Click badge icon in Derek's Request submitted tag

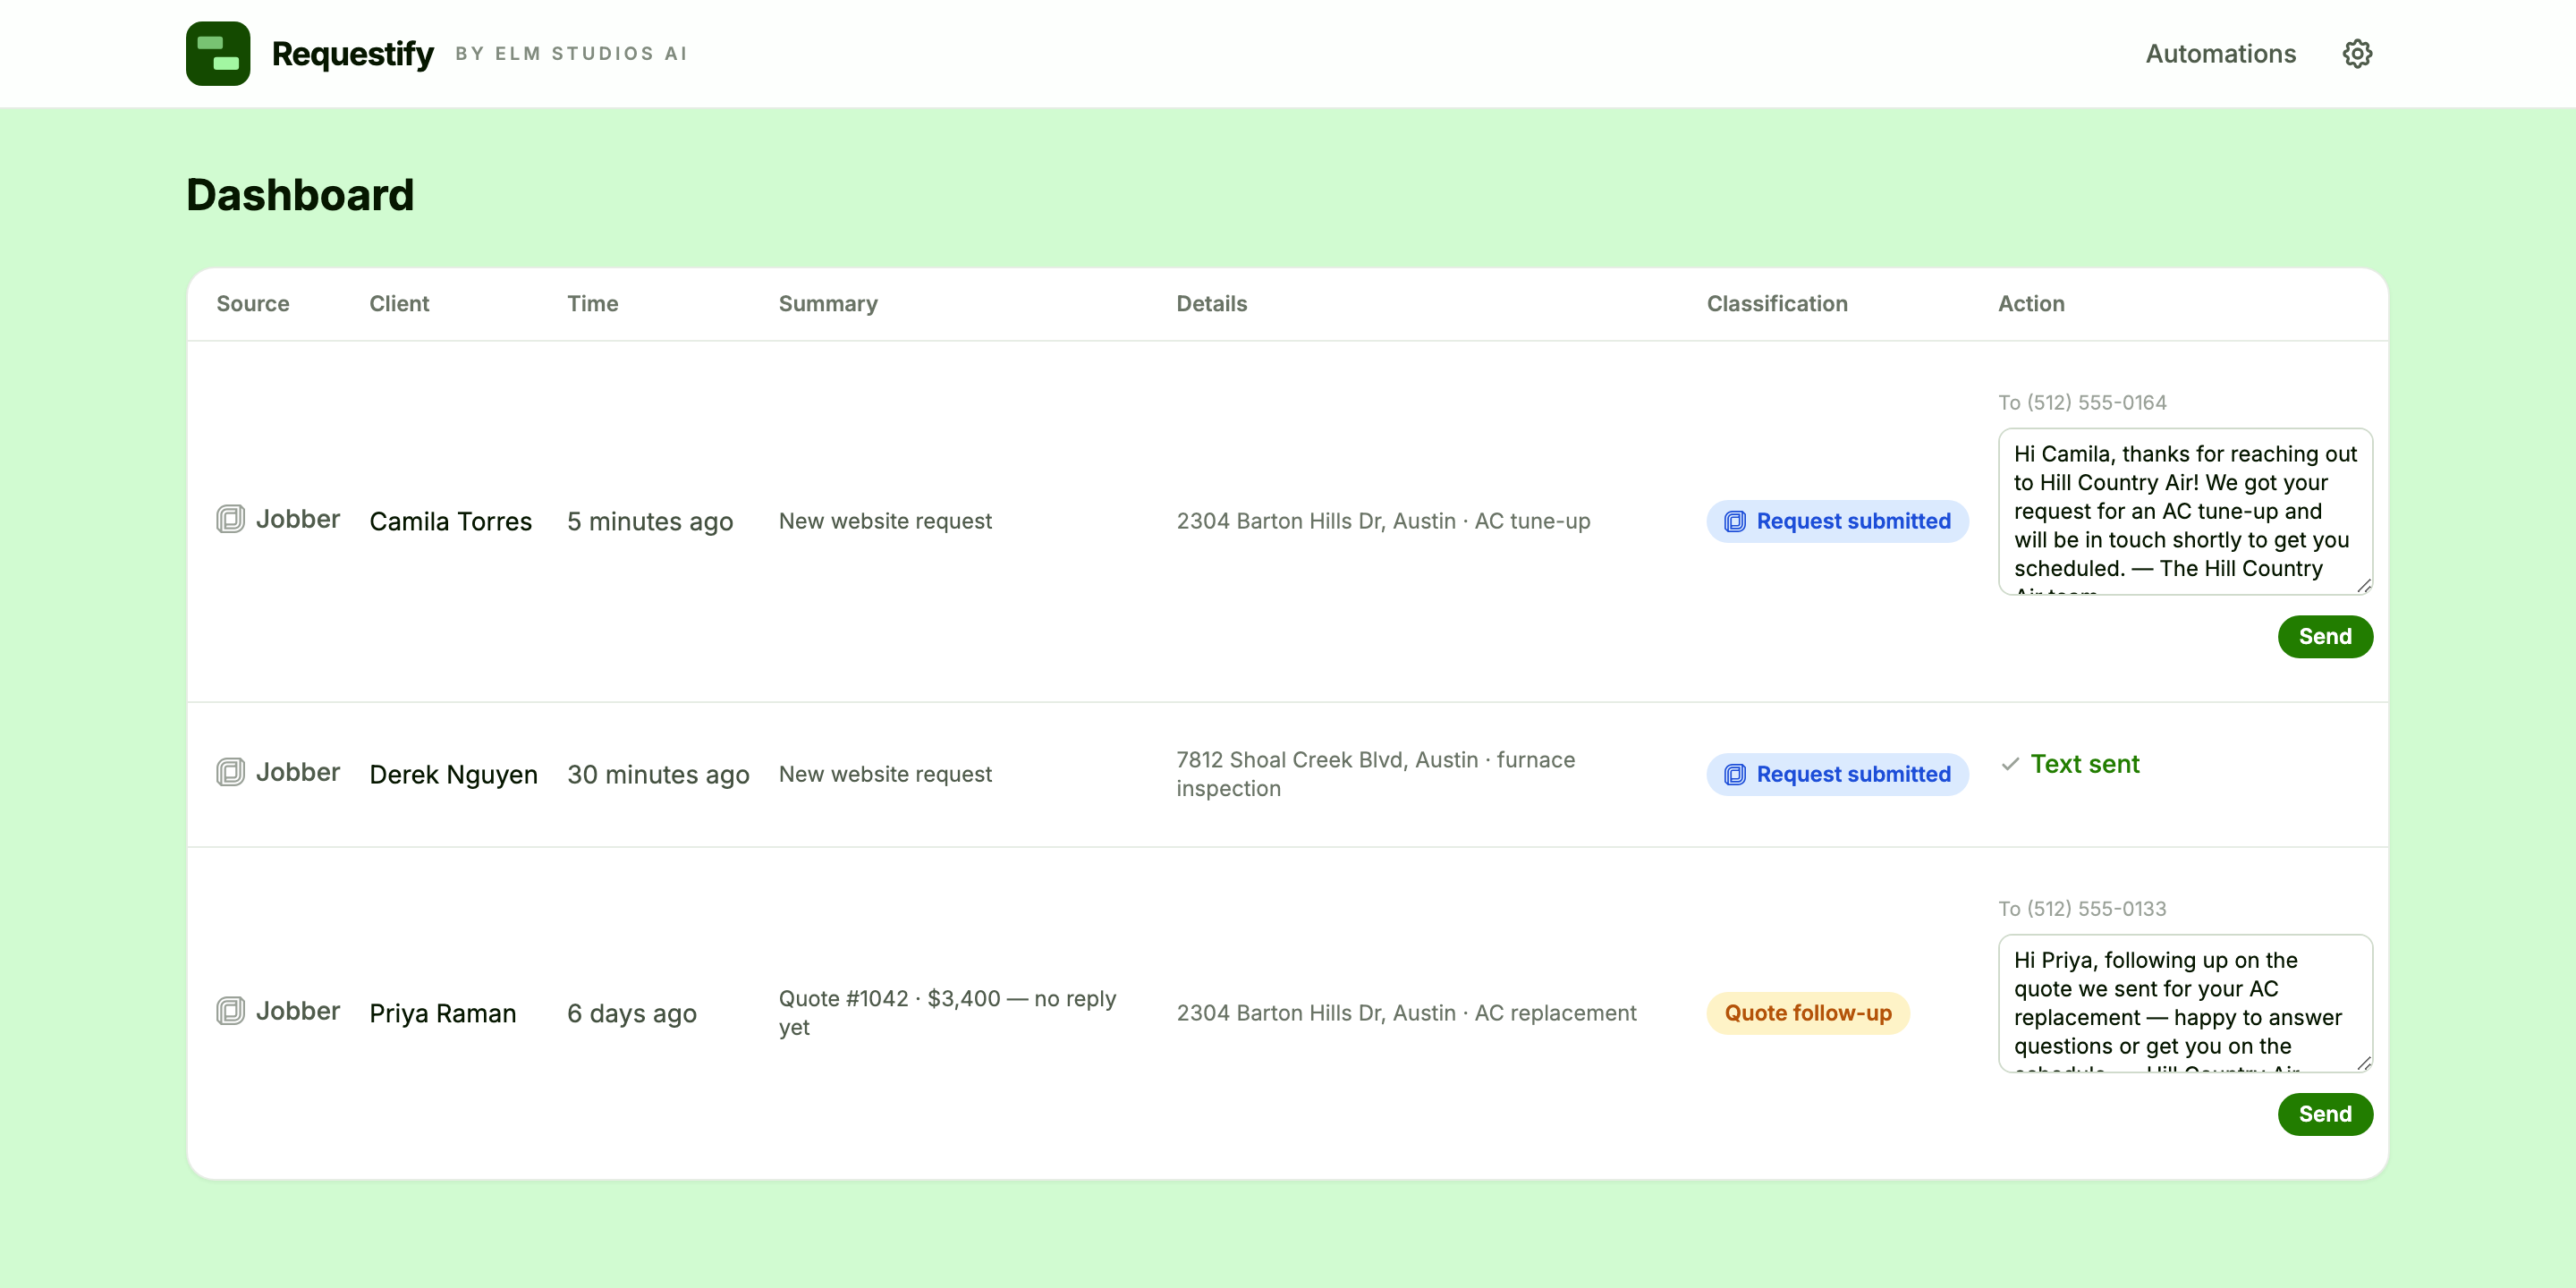click(x=1735, y=774)
